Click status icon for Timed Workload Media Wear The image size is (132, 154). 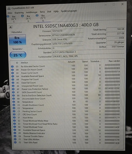pos(15,121)
